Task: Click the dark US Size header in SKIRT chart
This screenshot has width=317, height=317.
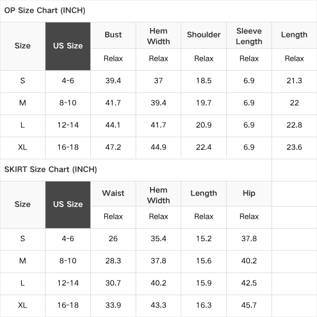Action: [68, 205]
